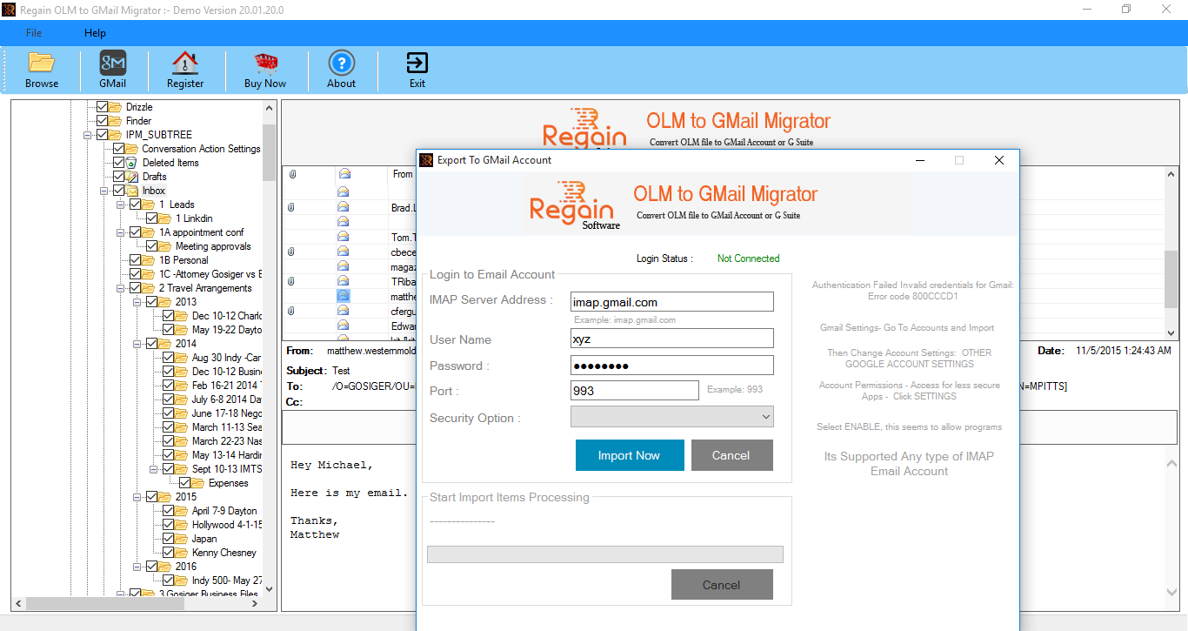Open the File menu
This screenshot has width=1188, height=631.
pyautogui.click(x=33, y=33)
